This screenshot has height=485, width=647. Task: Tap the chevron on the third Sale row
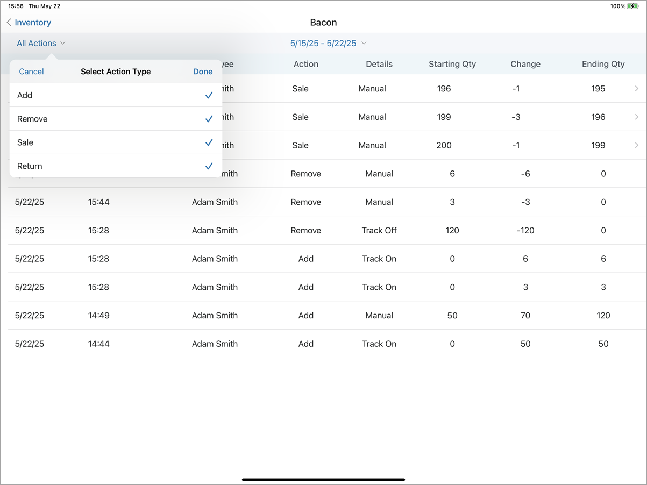pyautogui.click(x=636, y=145)
